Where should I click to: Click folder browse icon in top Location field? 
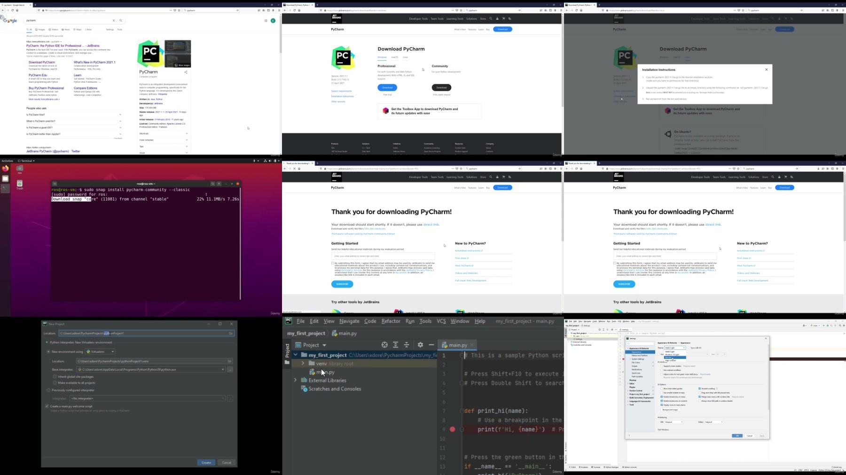click(230, 333)
